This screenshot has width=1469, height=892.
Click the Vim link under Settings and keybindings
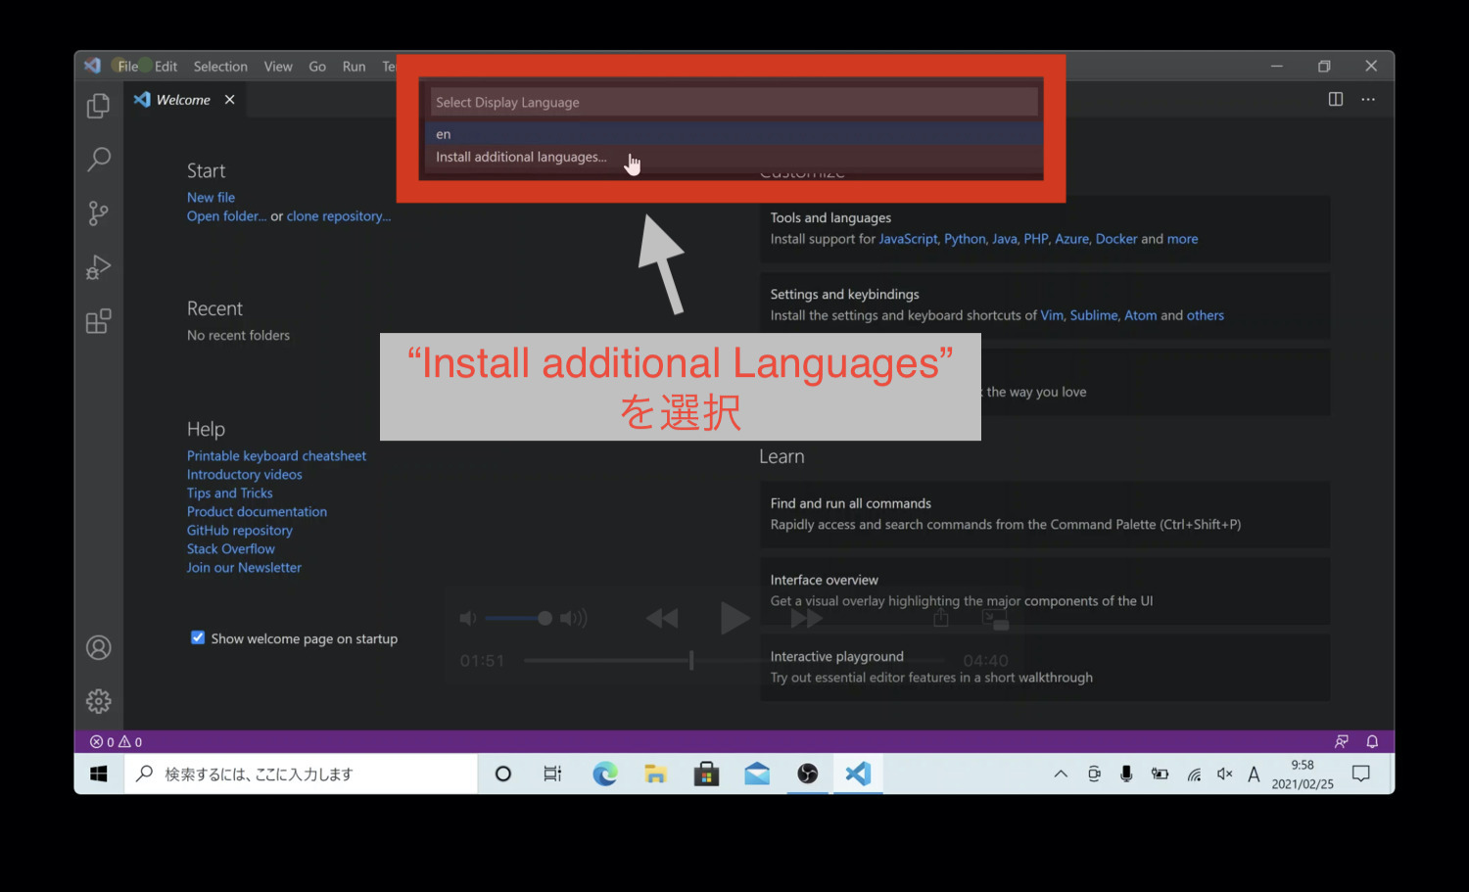1052,315
